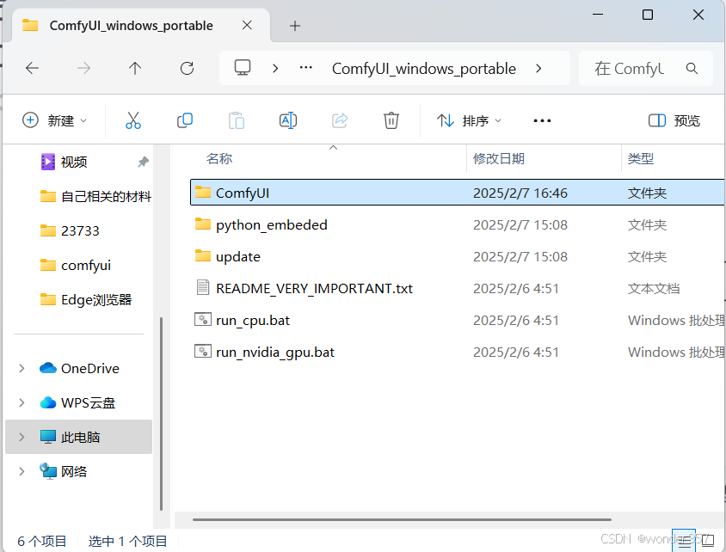Expand the OneDrive tree node
The image size is (726, 552).
(x=22, y=368)
